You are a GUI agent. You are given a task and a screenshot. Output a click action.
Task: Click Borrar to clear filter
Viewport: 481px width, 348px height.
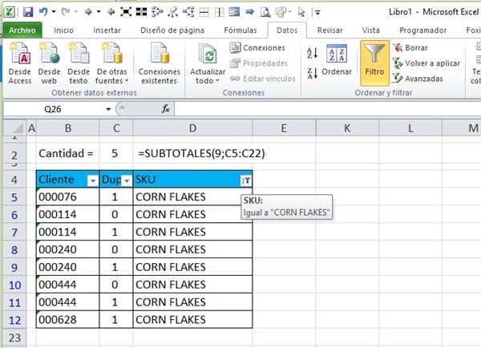pyautogui.click(x=410, y=47)
